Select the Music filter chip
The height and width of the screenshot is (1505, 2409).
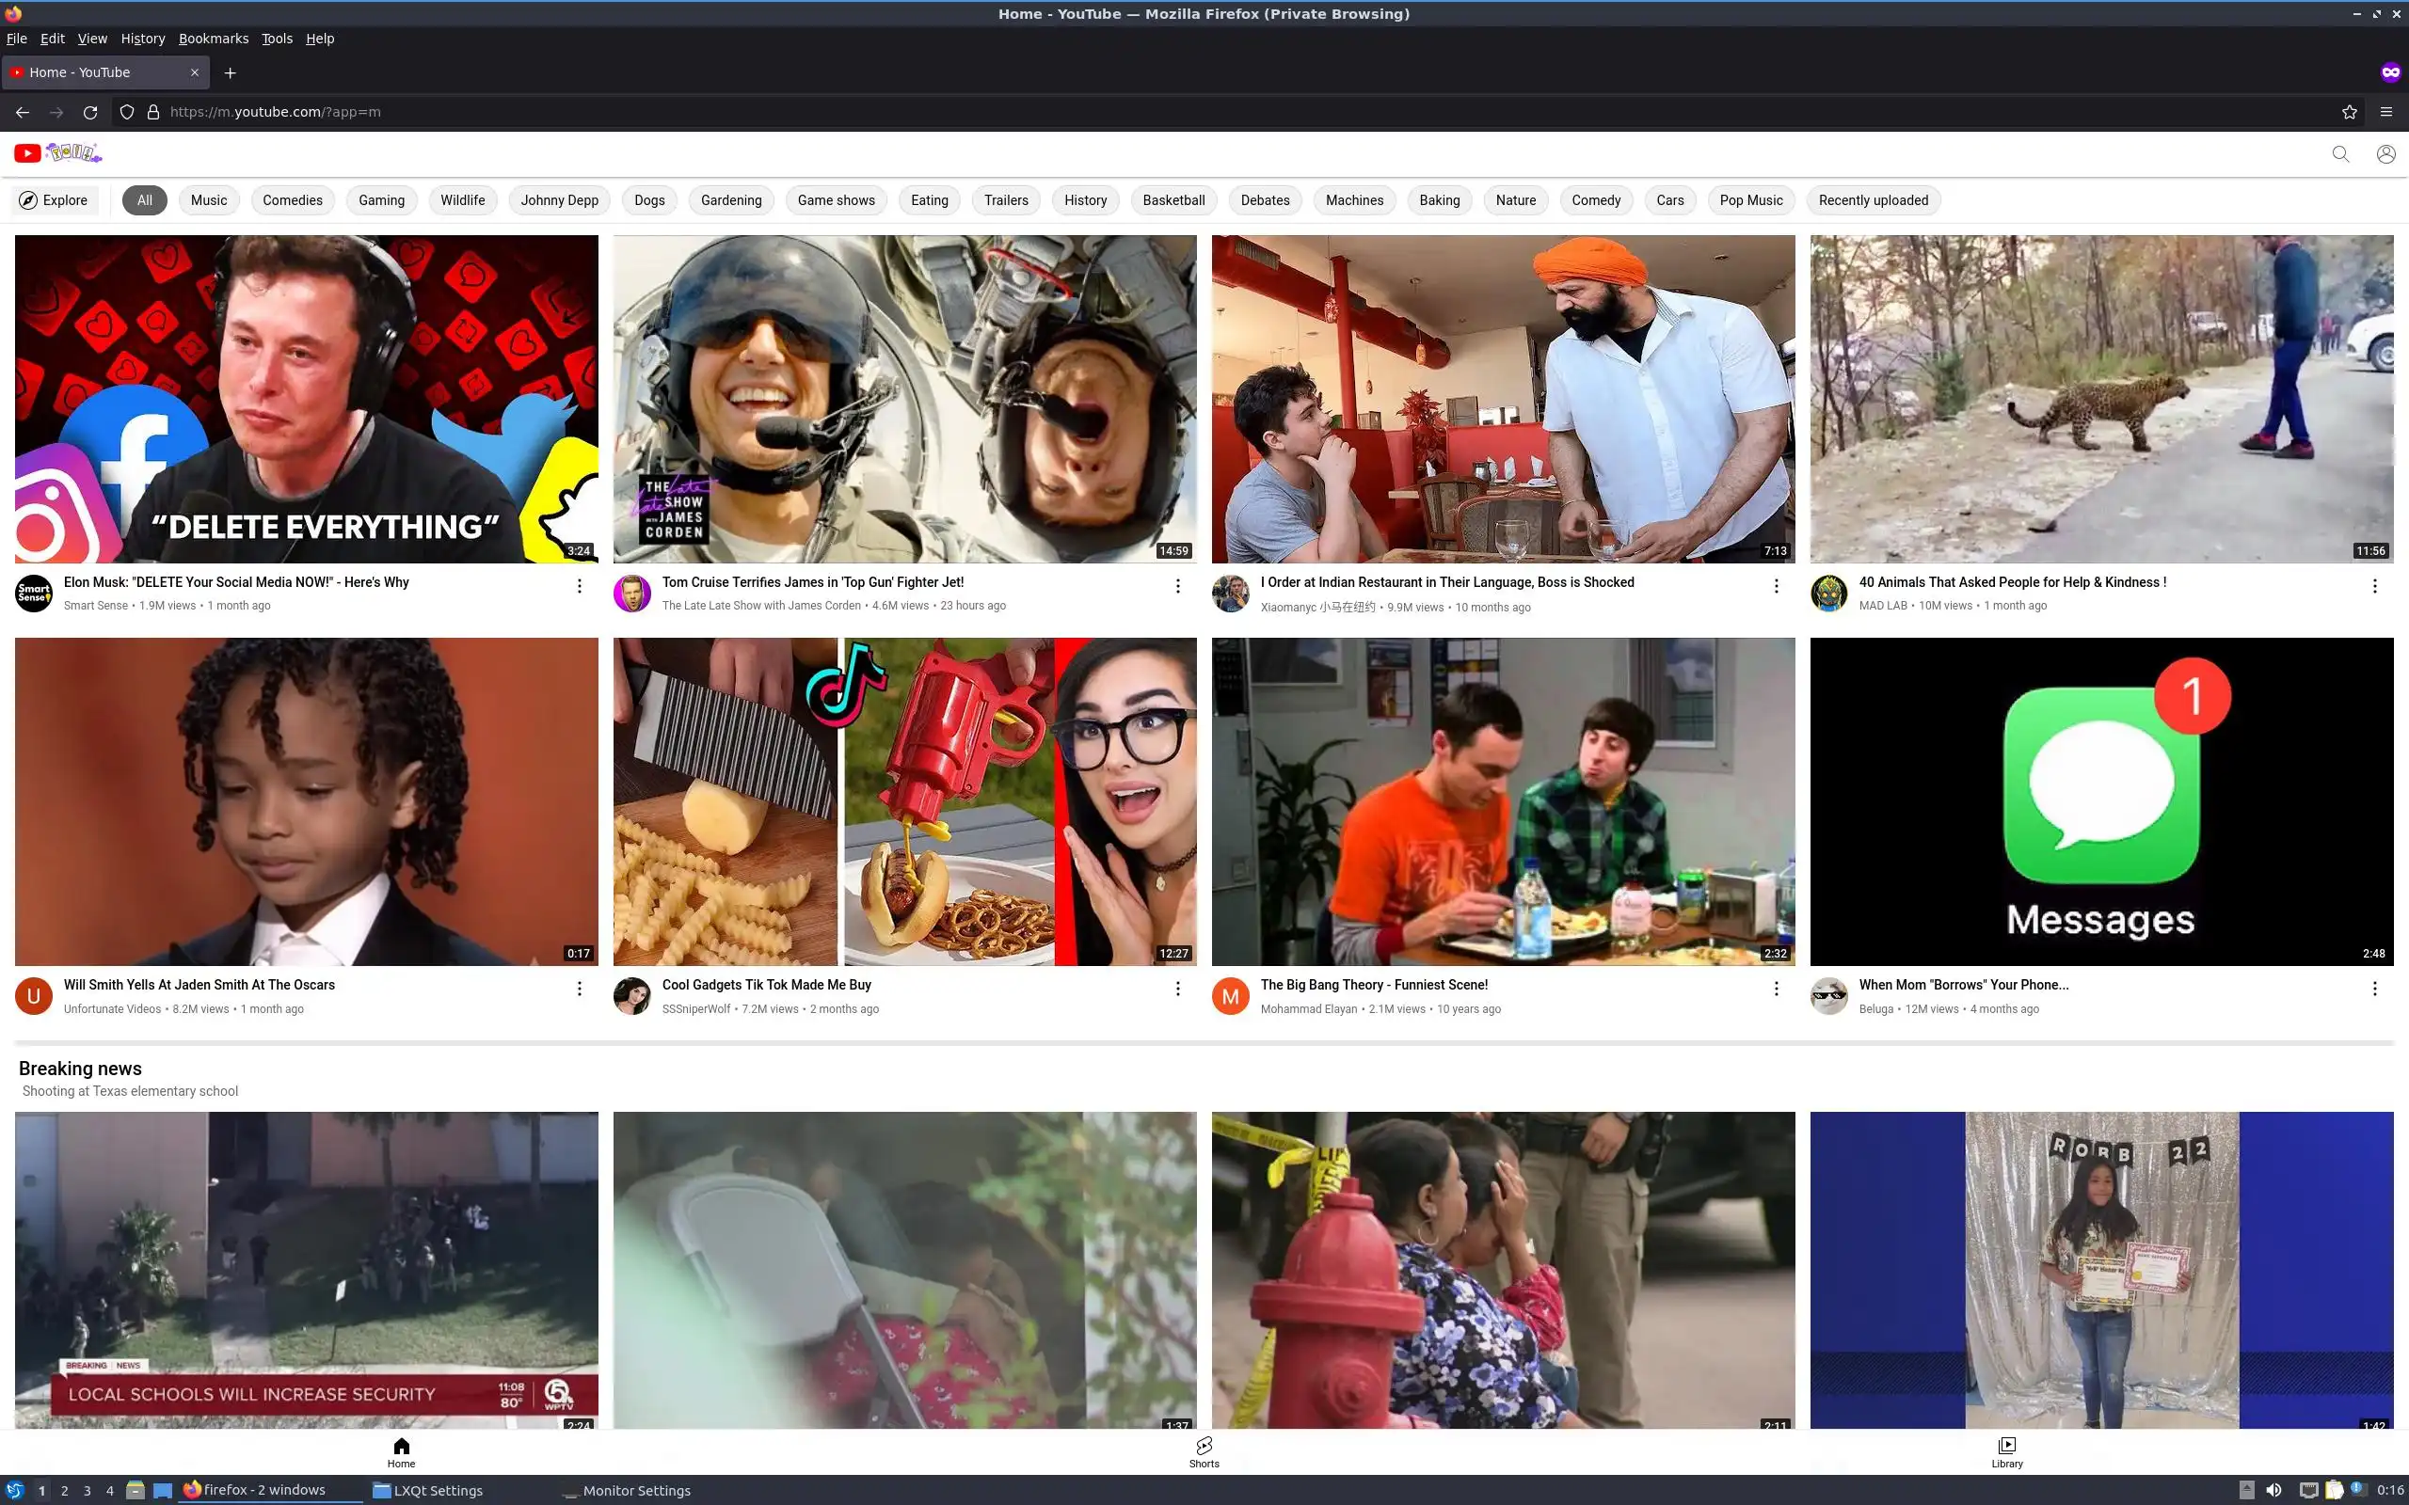pos(208,200)
